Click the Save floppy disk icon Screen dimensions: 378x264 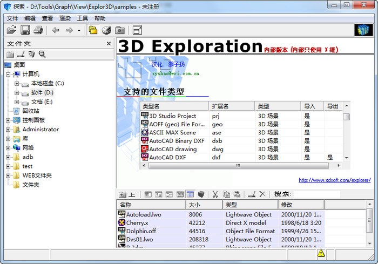pyautogui.click(x=25, y=30)
